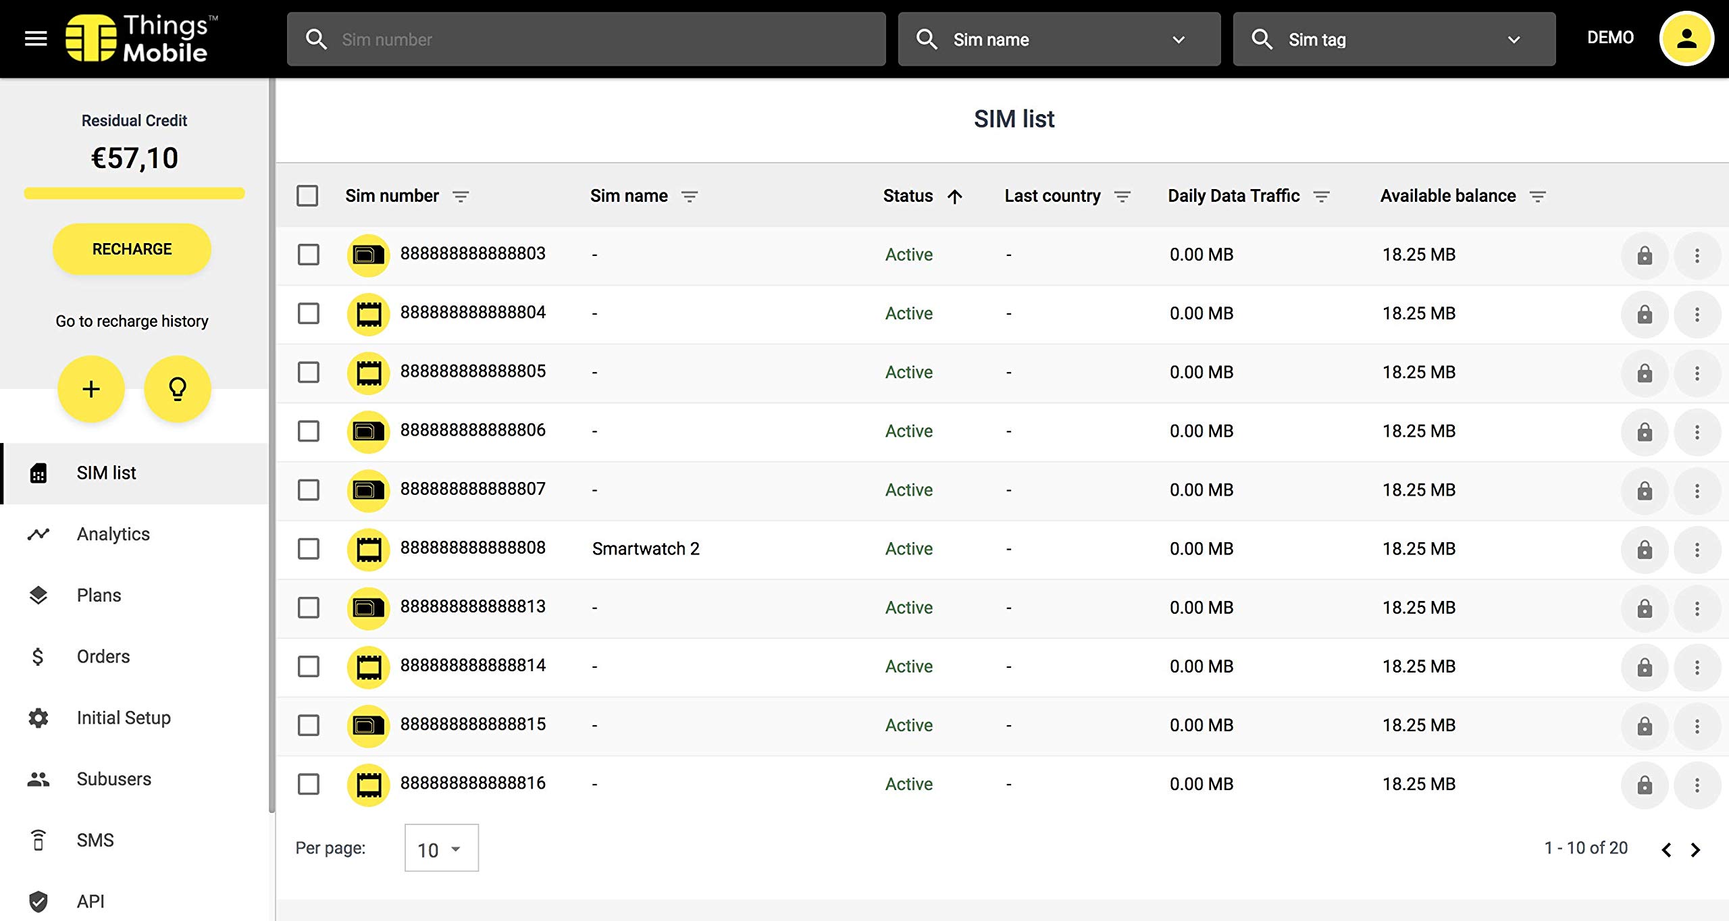Check the box for SIM ending 805

(309, 372)
